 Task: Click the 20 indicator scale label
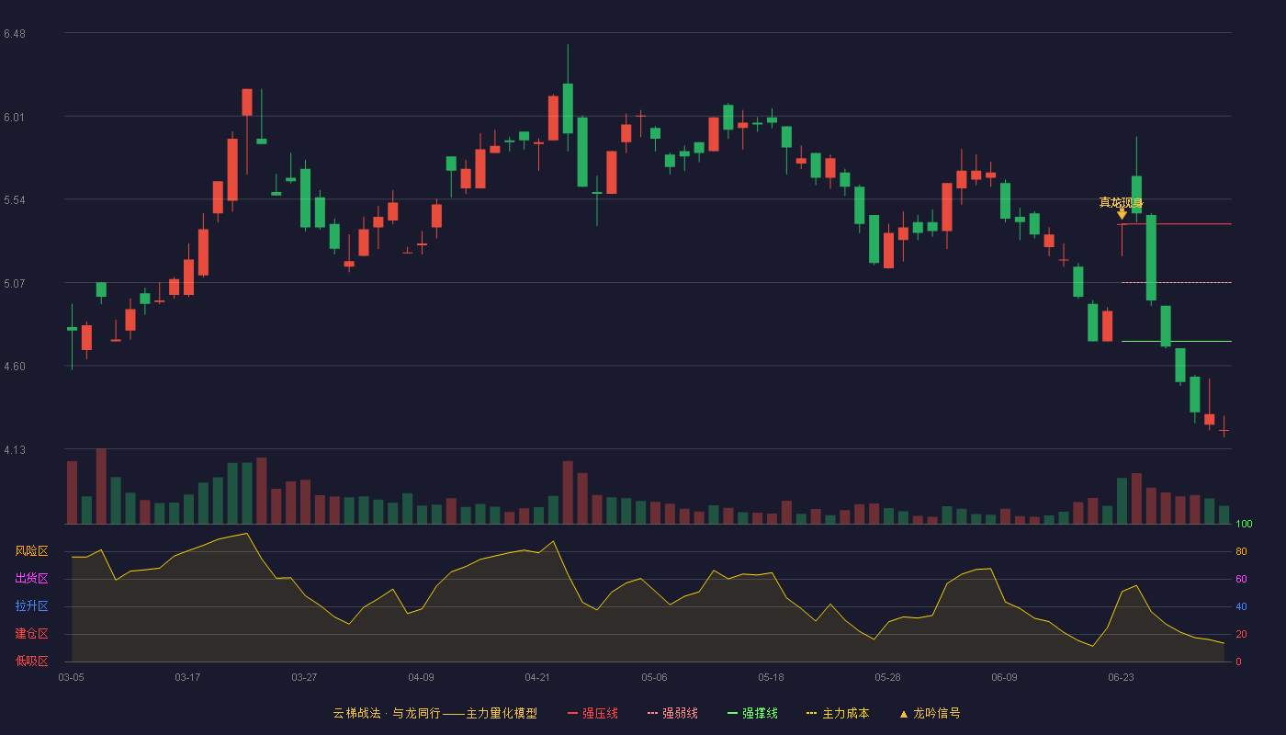pos(1241,635)
